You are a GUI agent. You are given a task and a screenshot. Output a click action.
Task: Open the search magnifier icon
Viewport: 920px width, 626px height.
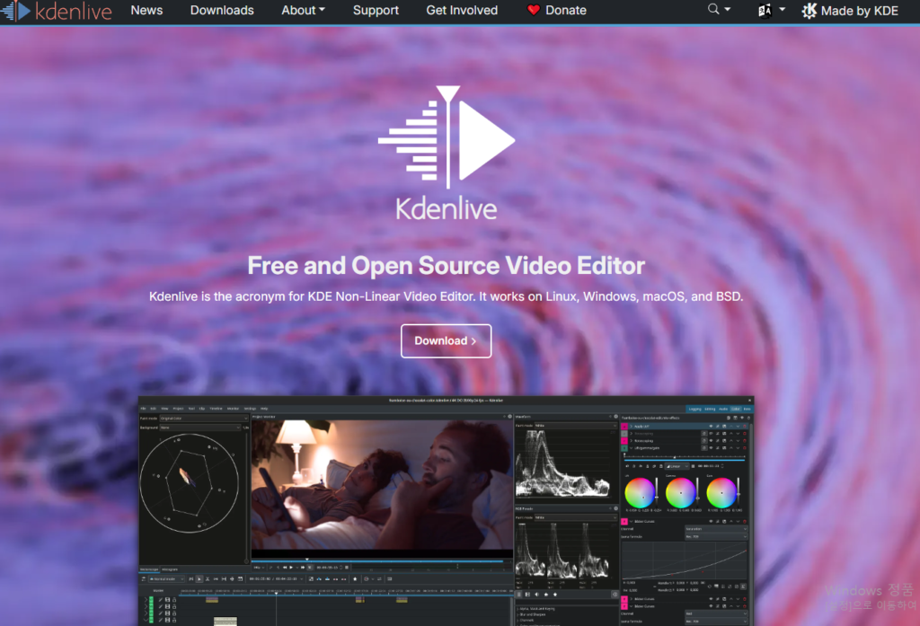tap(712, 9)
